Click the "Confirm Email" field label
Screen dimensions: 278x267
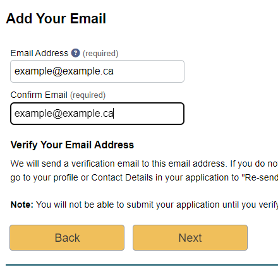[39, 95]
